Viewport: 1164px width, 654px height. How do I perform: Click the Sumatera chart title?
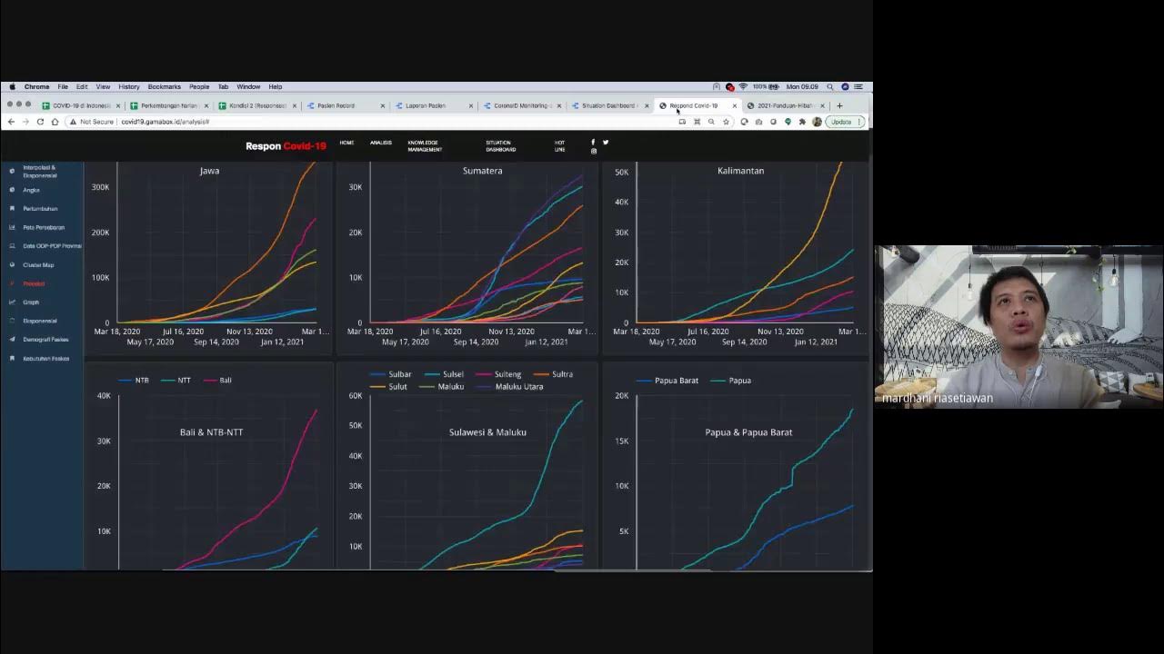(482, 171)
